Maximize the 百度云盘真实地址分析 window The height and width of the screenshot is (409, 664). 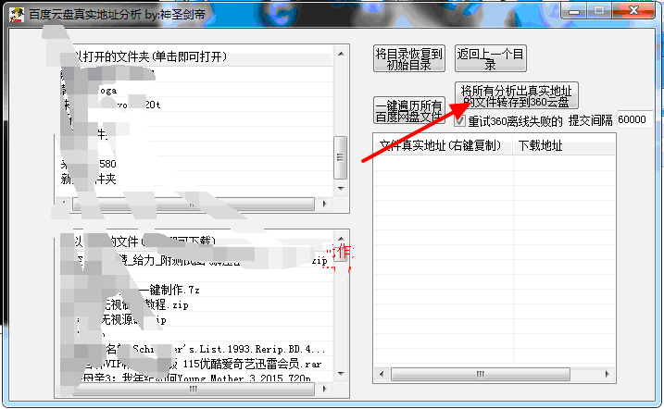(599, 11)
